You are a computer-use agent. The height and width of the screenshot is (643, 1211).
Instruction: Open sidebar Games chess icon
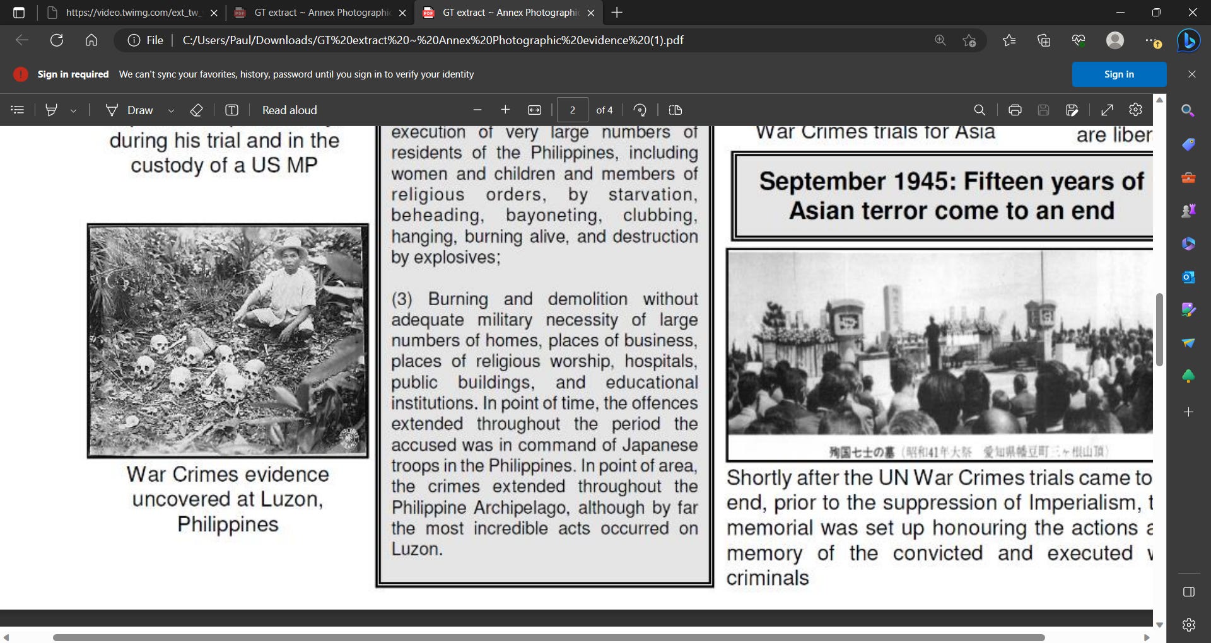(x=1188, y=211)
